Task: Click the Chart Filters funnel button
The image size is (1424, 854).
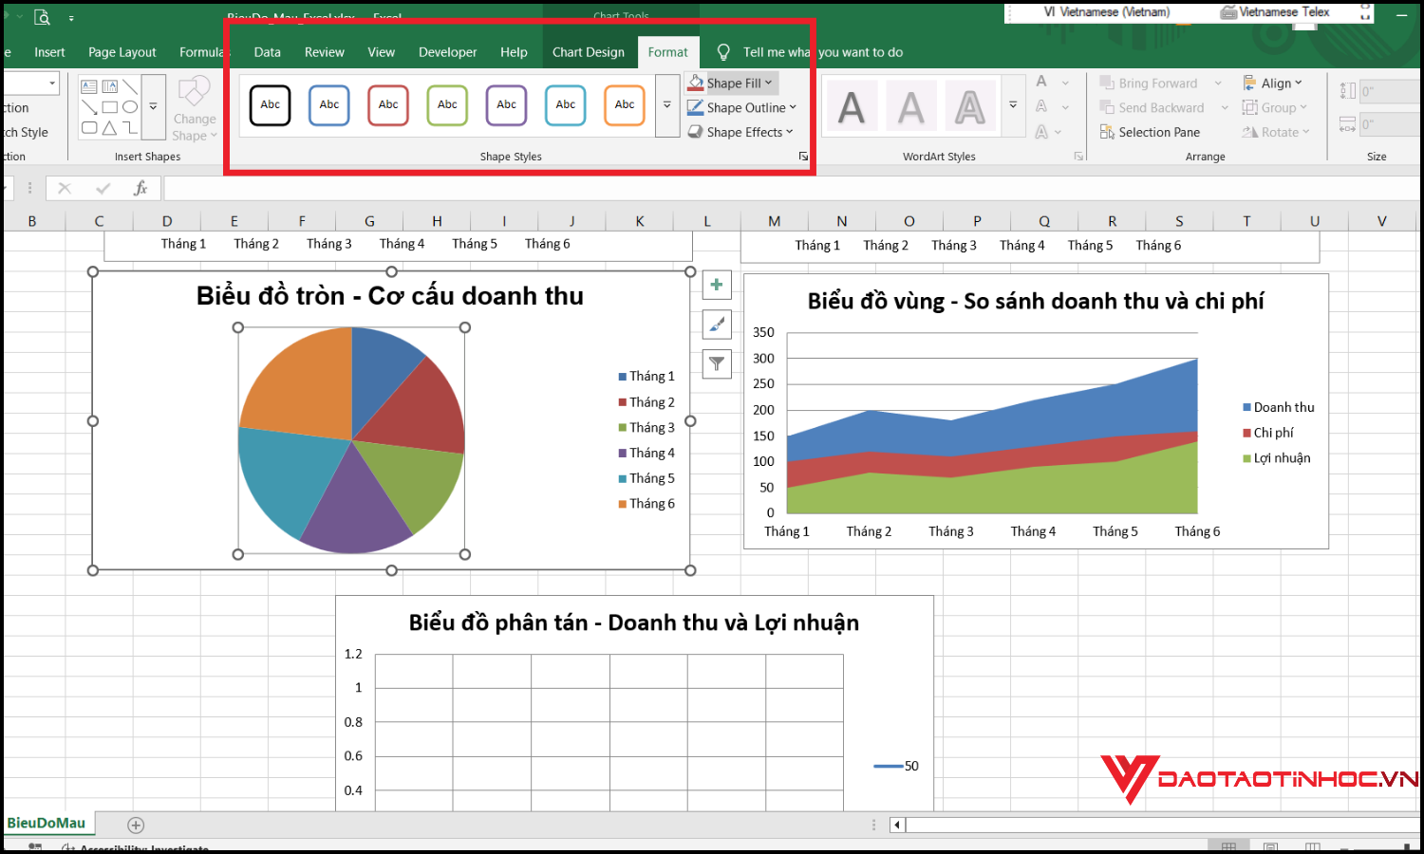Action: [717, 363]
